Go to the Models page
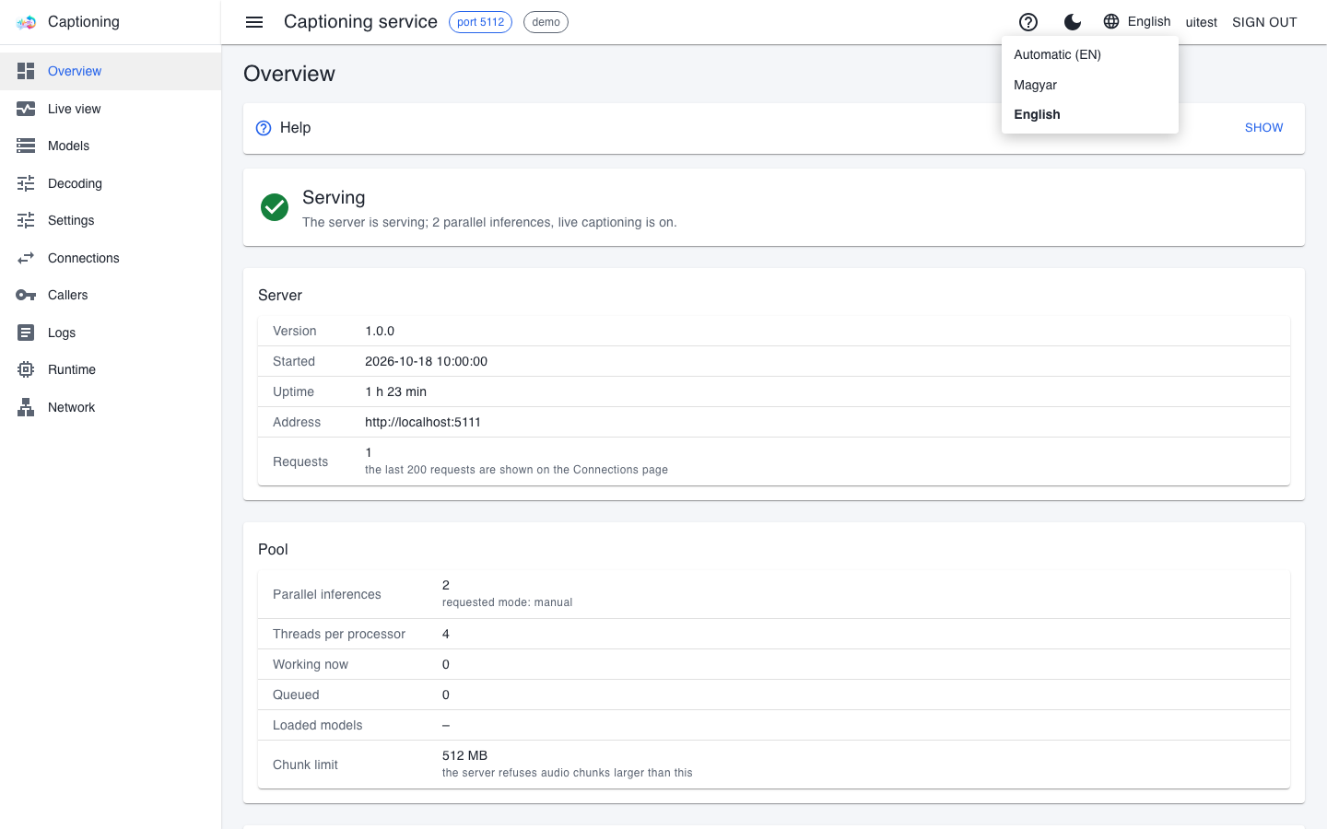 (111, 146)
